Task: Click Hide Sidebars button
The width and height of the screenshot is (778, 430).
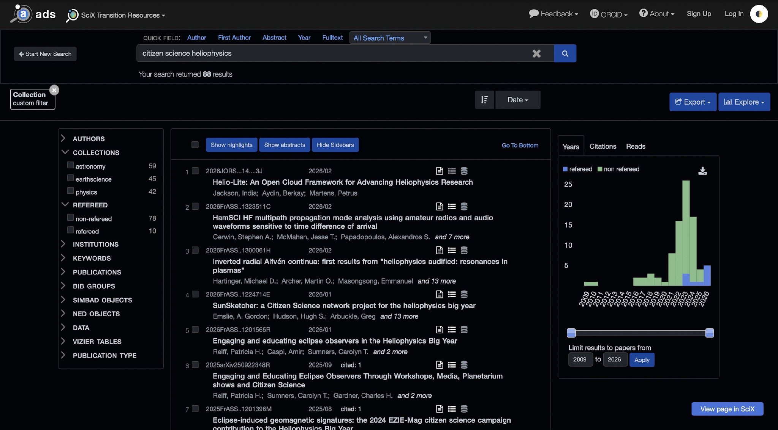Action: 335,145
